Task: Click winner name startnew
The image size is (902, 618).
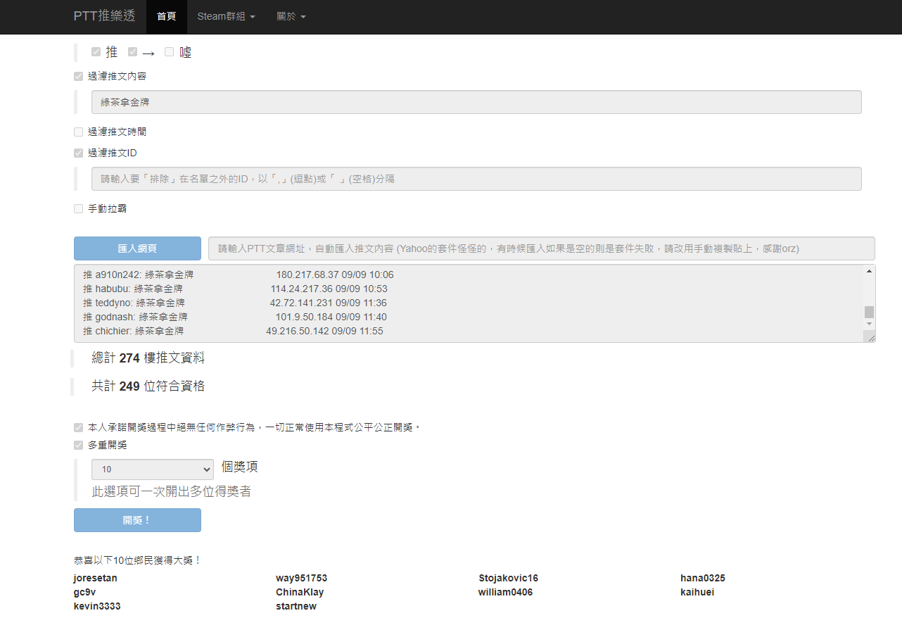Action: 296,606
